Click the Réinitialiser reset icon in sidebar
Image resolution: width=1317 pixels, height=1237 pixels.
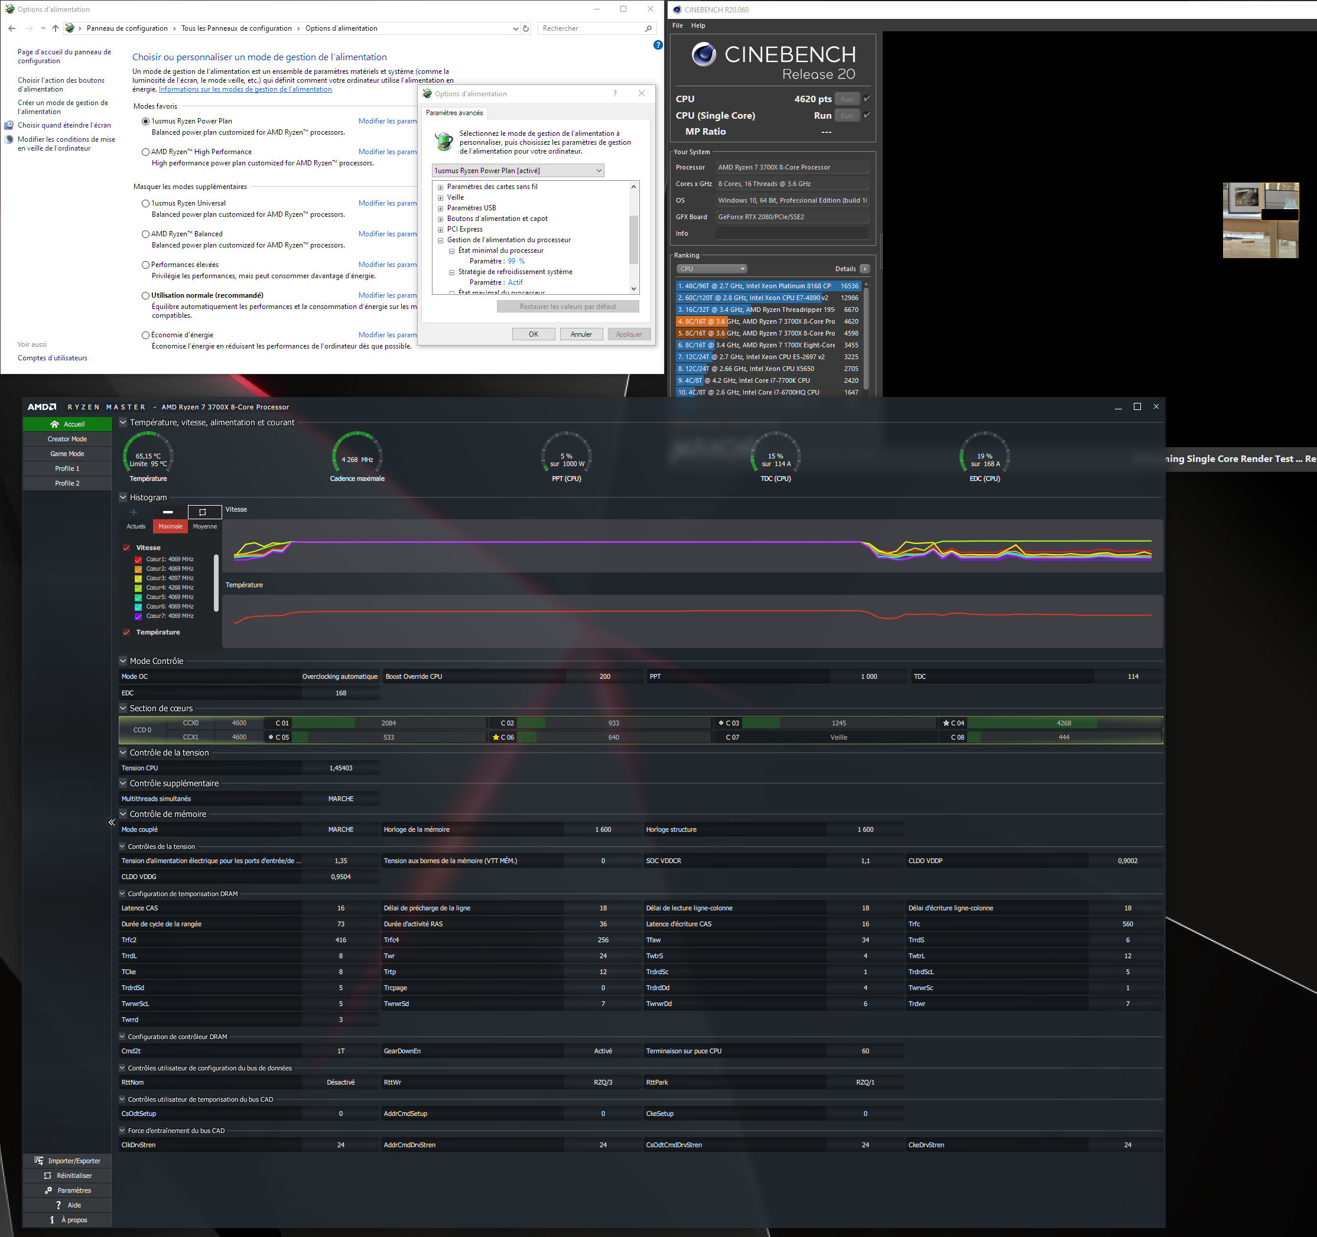coord(48,1176)
